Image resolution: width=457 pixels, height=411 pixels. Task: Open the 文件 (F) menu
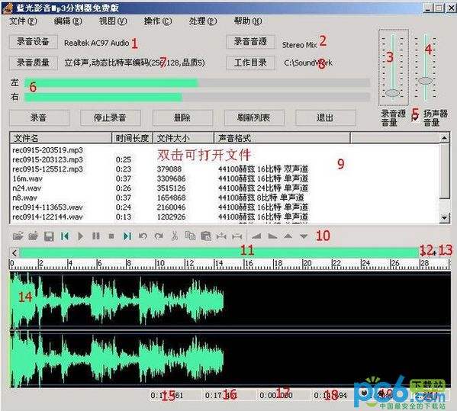(x=24, y=21)
